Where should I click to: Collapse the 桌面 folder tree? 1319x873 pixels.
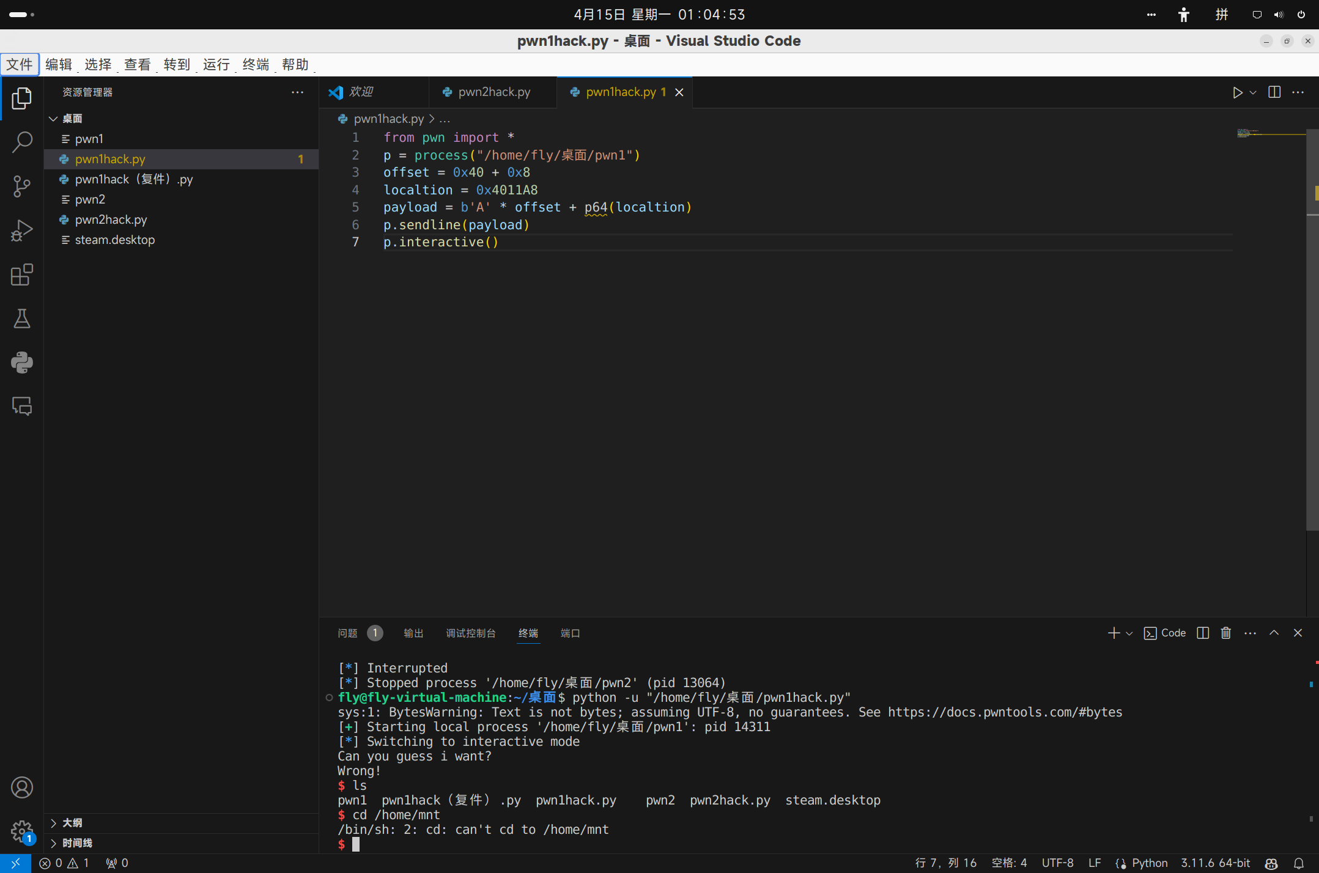(54, 119)
